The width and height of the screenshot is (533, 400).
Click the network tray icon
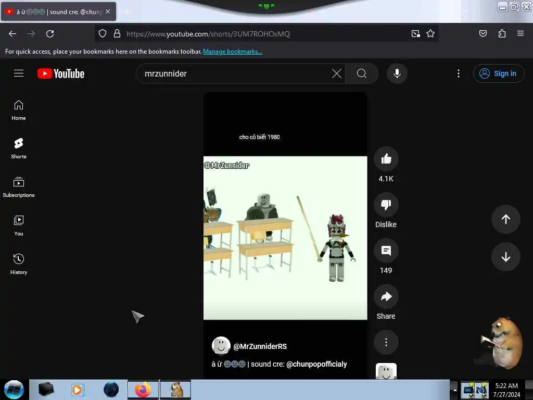click(x=468, y=390)
